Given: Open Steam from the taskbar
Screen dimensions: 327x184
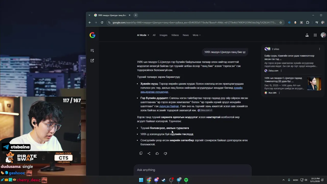Looking at the screenshot, I should click(163, 180).
